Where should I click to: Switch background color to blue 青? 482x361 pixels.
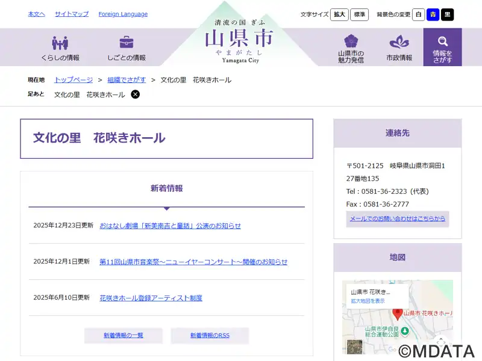[433, 14]
